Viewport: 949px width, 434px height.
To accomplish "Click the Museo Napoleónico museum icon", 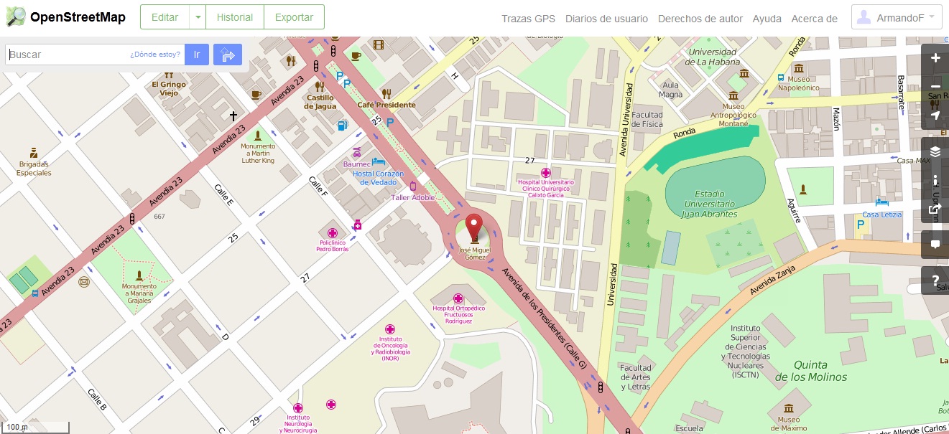I will [799, 68].
